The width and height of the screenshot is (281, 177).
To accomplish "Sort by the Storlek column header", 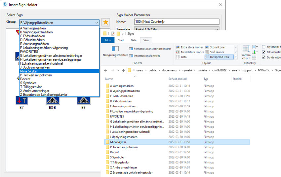I will (237, 79).
